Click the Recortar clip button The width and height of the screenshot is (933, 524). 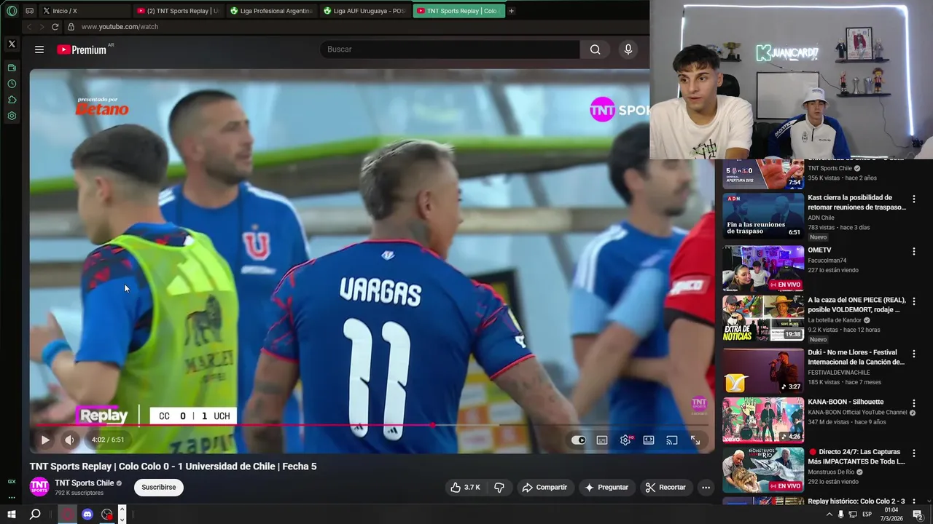coord(665,488)
